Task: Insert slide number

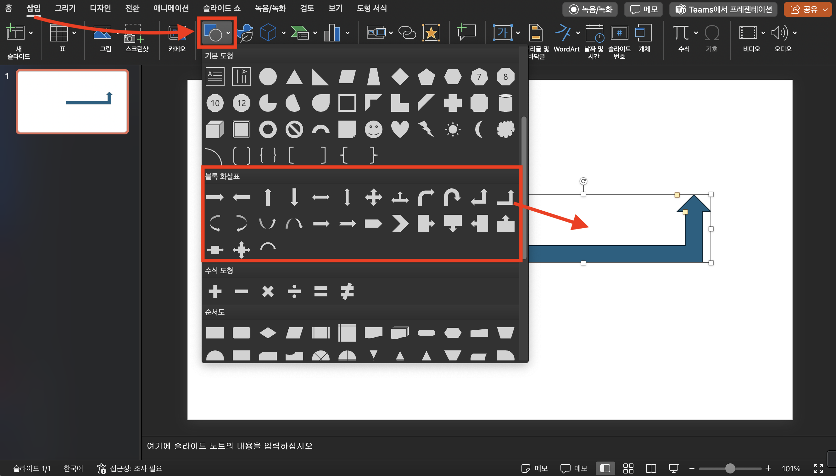Action: pyautogui.click(x=619, y=41)
